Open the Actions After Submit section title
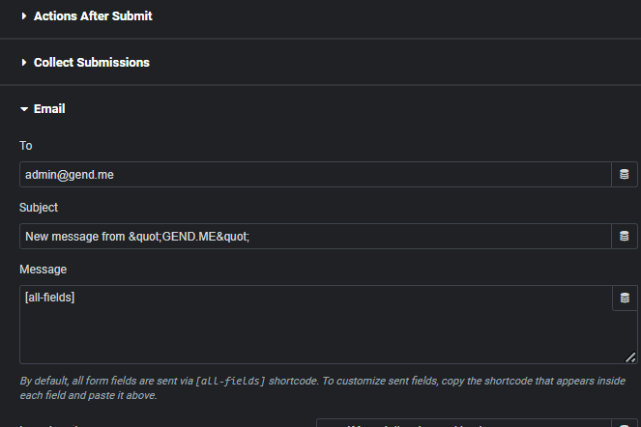The width and height of the screenshot is (641, 427). [x=93, y=15]
